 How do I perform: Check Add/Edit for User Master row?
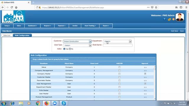[x=119, y=94]
